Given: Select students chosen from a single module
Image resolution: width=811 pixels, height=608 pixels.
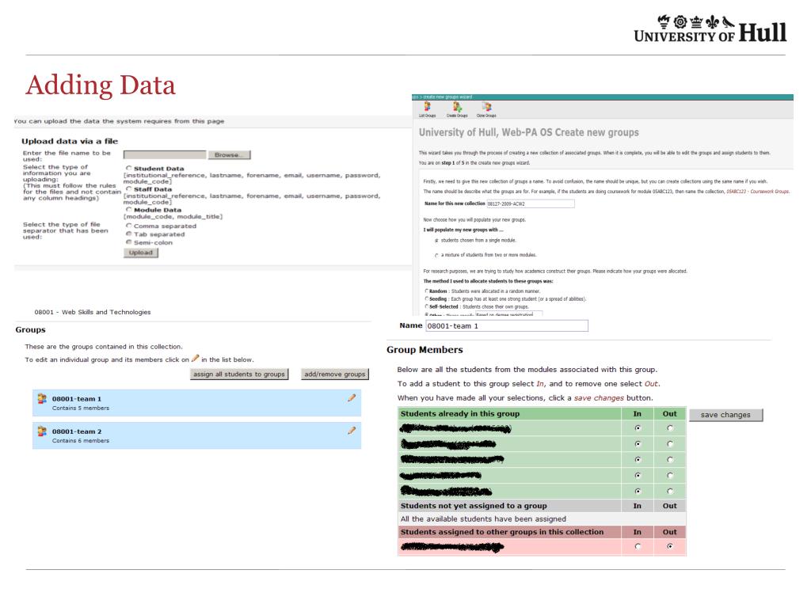Looking at the screenshot, I should [x=436, y=241].
